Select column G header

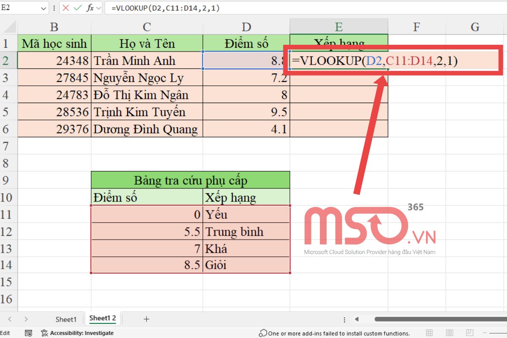475,27
